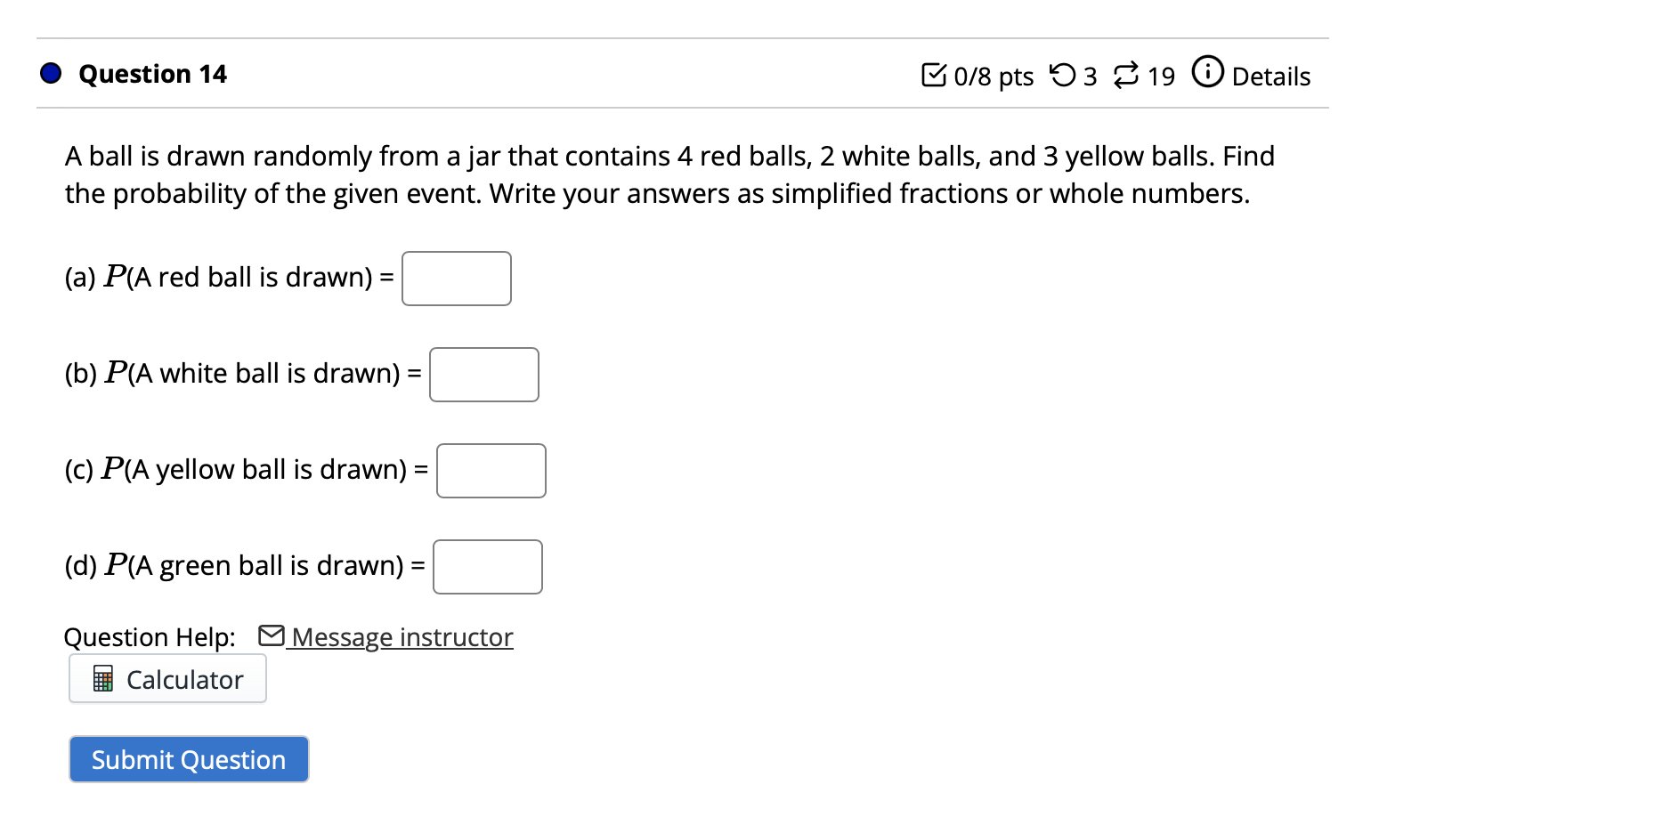
Task: Click the answer field for P(A red ball is drawn)
Action: [x=456, y=278]
